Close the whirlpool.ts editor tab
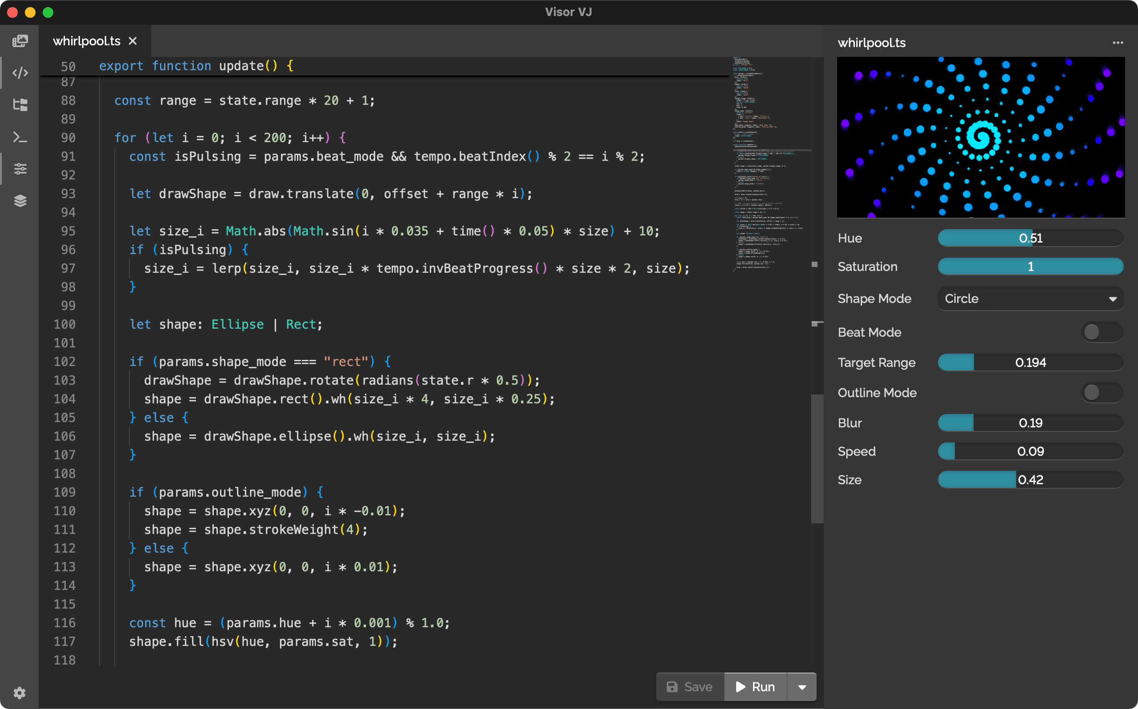The width and height of the screenshot is (1138, 709). 133,41
